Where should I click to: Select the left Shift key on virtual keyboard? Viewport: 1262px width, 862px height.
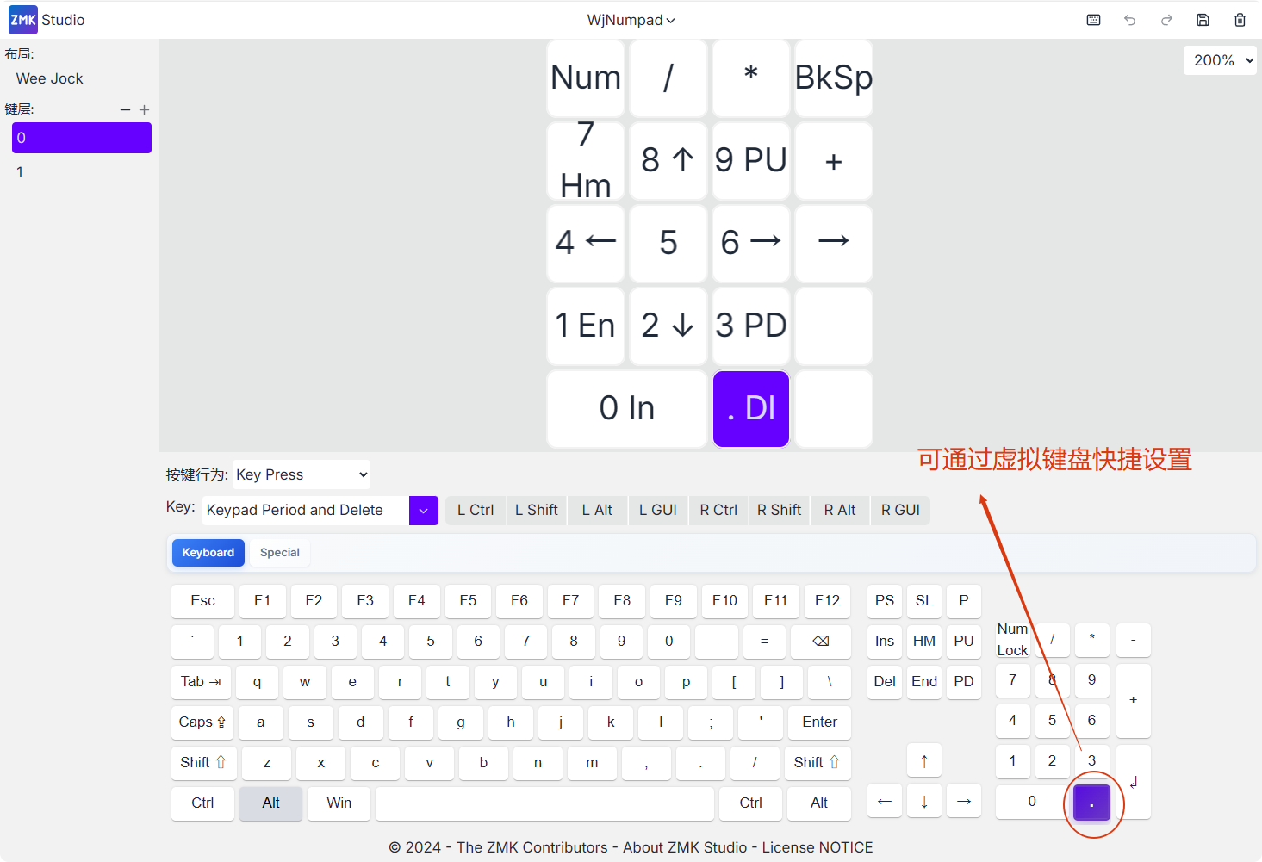point(203,762)
